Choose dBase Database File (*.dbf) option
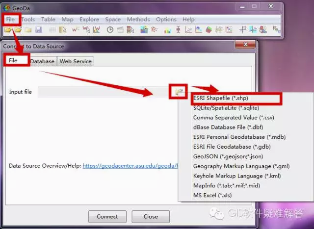The width and height of the screenshot is (314, 229). [x=228, y=127]
